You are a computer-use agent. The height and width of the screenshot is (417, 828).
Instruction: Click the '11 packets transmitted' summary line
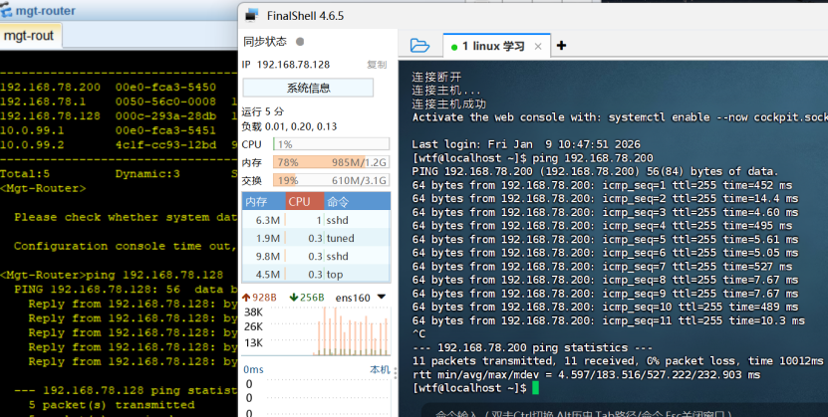[618, 361]
